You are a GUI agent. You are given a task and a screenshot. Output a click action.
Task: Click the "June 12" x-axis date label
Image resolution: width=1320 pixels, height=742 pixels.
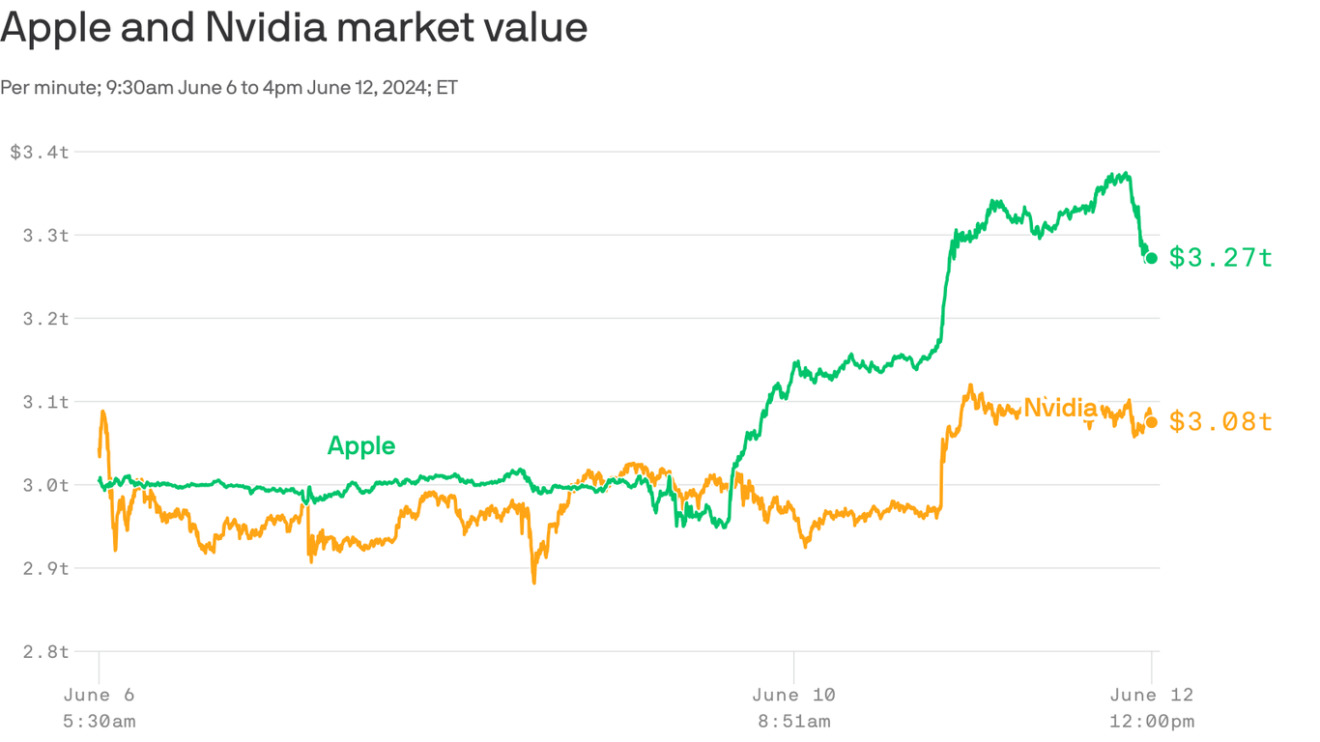pyautogui.click(x=1152, y=695)
